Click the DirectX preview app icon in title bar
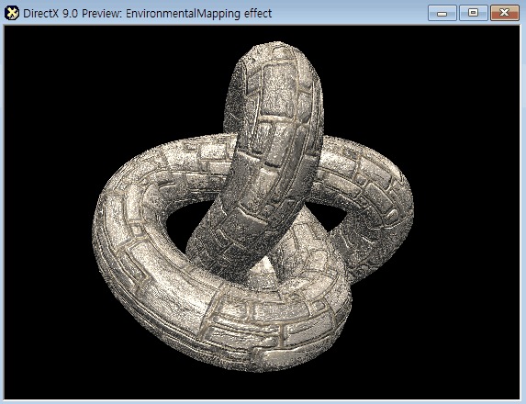This screenshot has width=526, height=404. click(11, 13)
